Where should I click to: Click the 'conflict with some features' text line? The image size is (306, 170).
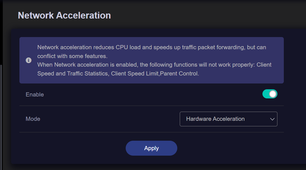(72, 56)
